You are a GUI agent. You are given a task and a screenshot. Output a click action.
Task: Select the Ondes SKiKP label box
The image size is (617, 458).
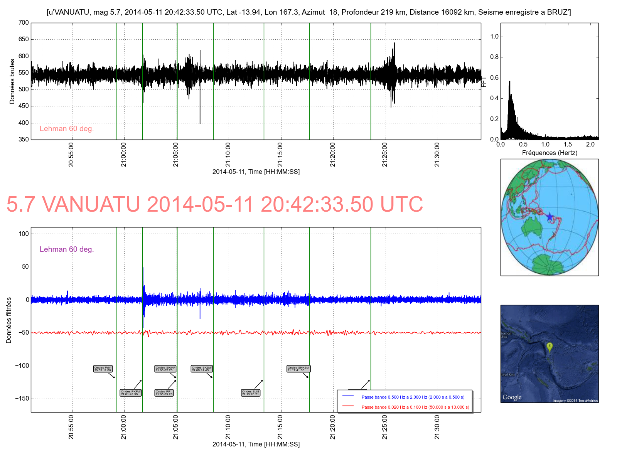[165, 369]
